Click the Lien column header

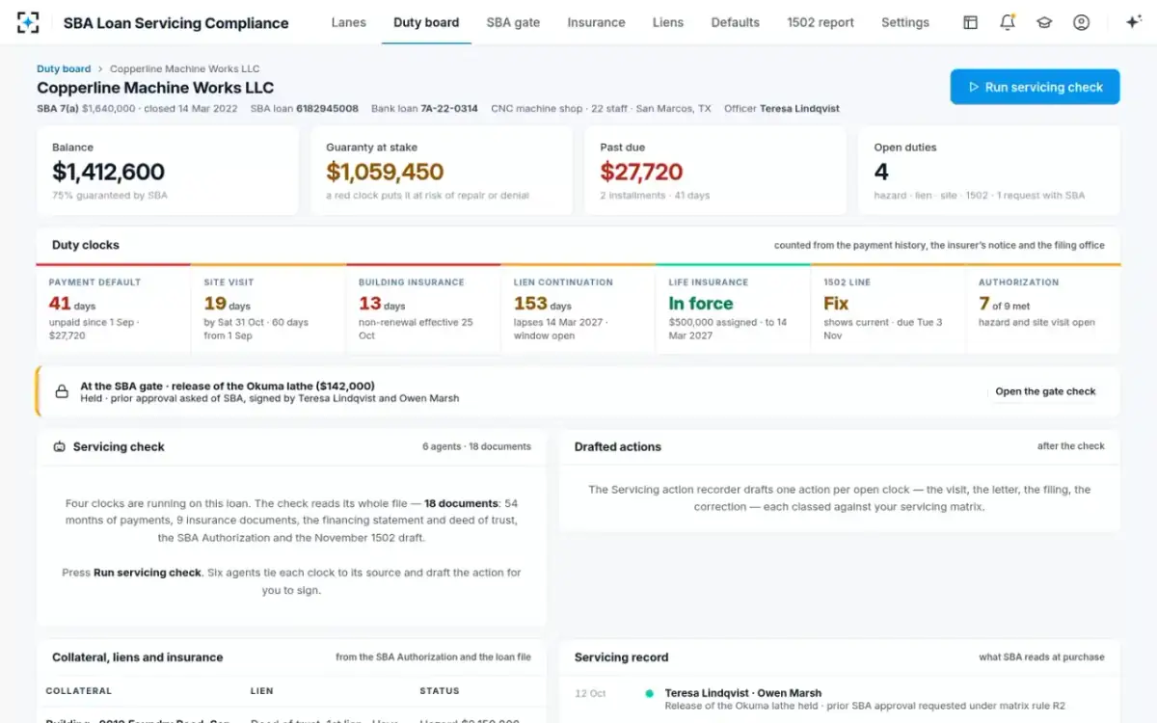tap(262, 691)
